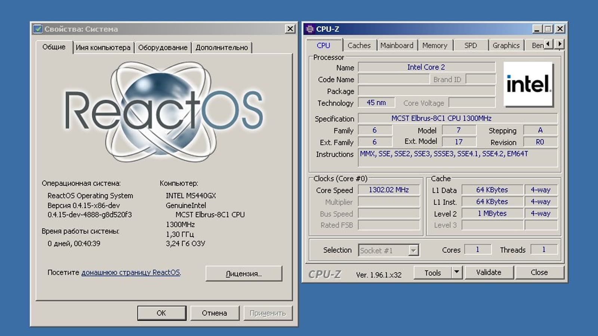Click the Level 2 value 1 MBytes
This screenshot has width=598, height=336.
point(492,213)
